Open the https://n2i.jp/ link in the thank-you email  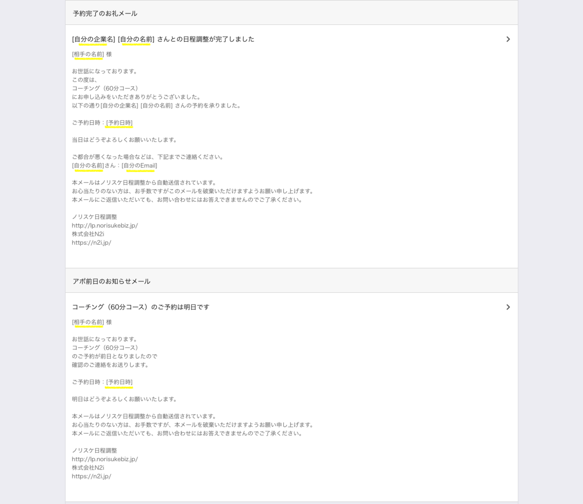click(x=92, y=242)
